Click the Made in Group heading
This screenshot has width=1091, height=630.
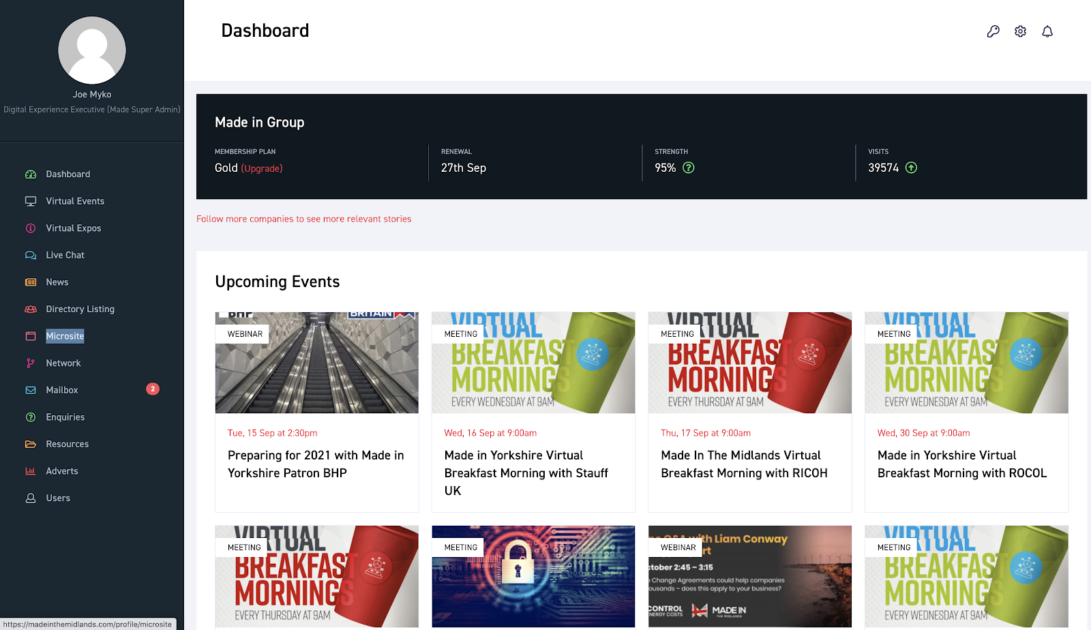[x=260, y=123]
